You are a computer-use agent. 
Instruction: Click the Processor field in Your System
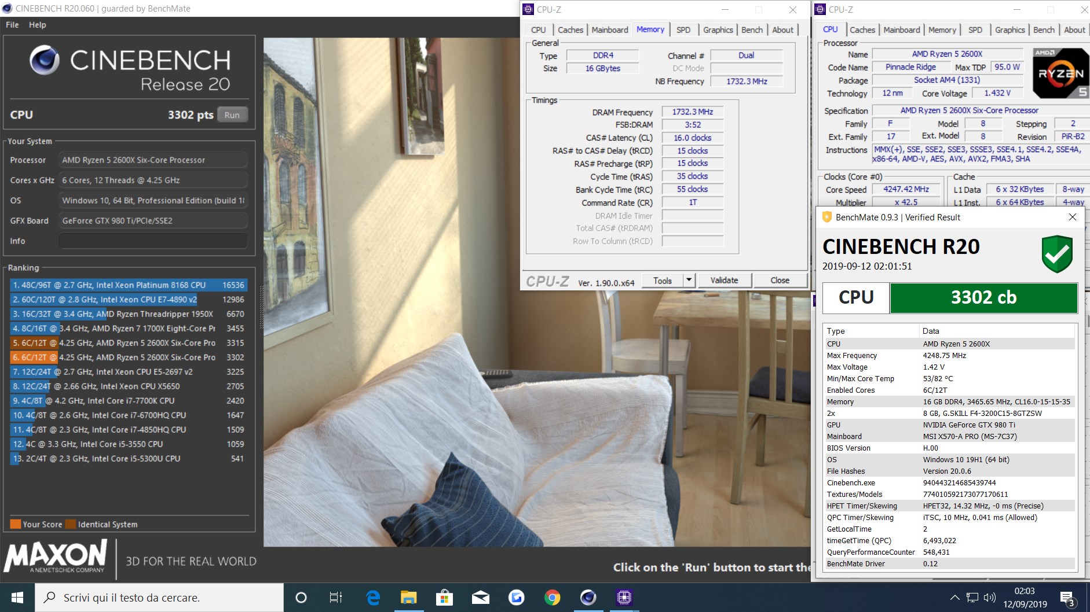click(153, 160)
